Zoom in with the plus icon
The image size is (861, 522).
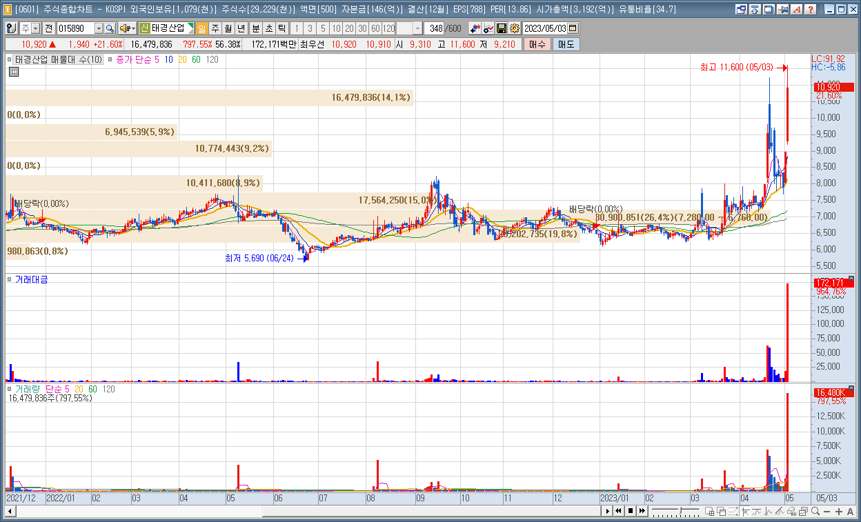(x=838, y=511)
